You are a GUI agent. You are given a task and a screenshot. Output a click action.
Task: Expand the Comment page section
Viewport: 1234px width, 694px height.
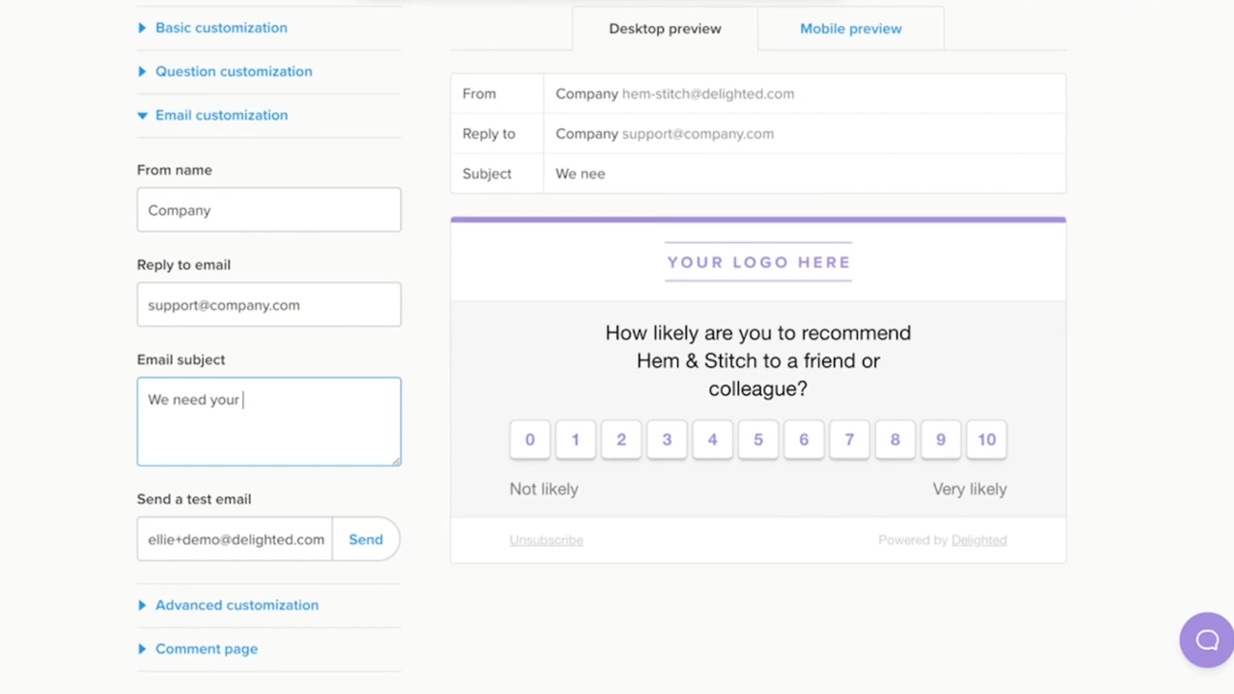[x=206, y=648]
